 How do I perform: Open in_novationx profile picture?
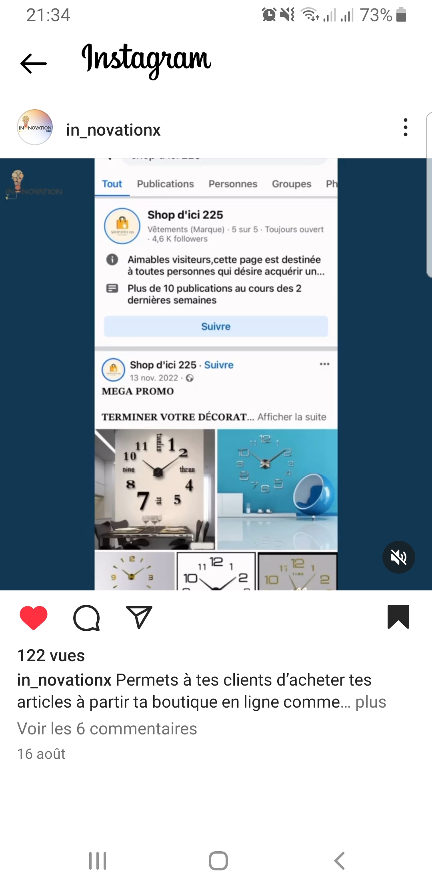(x=35, y=127)
